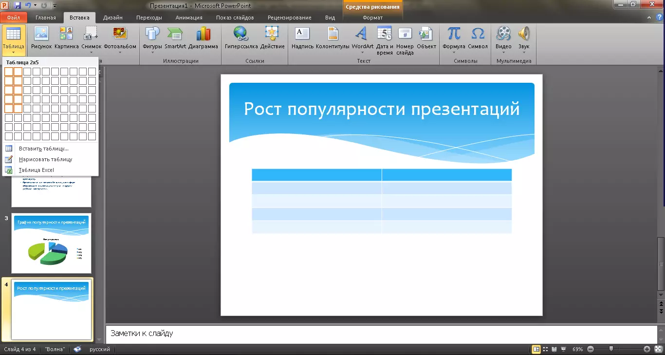
Task: Choose Вставить таблицу... from the menu
Action: tap(43, 149)
